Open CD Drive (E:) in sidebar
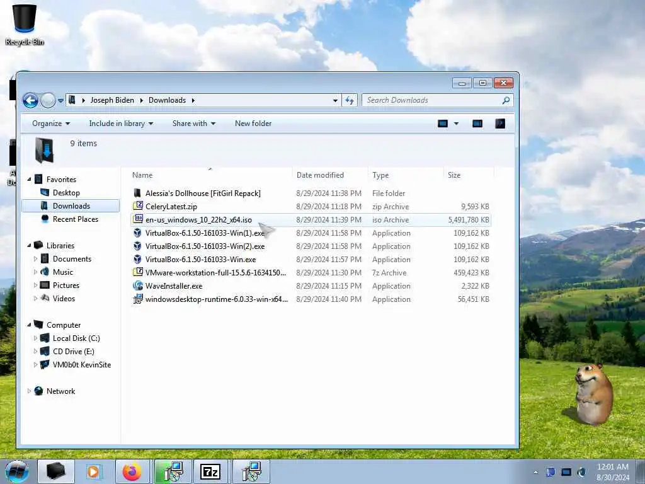 (x=73, y=352)
